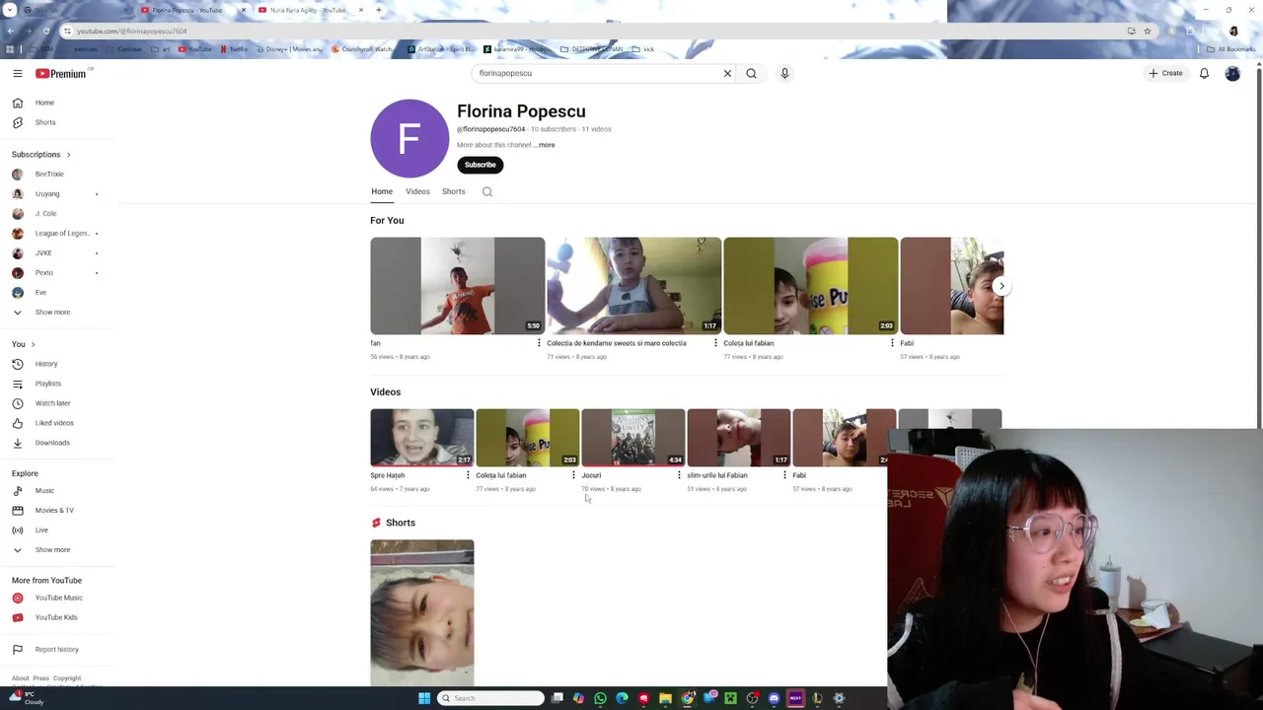Open notifications bell
Viewport: 1263px width, 710px height.
coord(1204,73)
